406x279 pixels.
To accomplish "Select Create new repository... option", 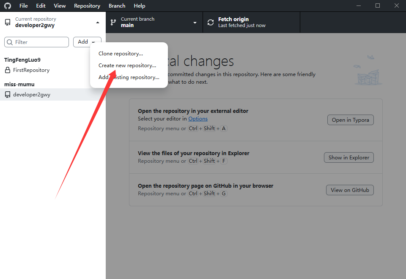I will point(127,66).
